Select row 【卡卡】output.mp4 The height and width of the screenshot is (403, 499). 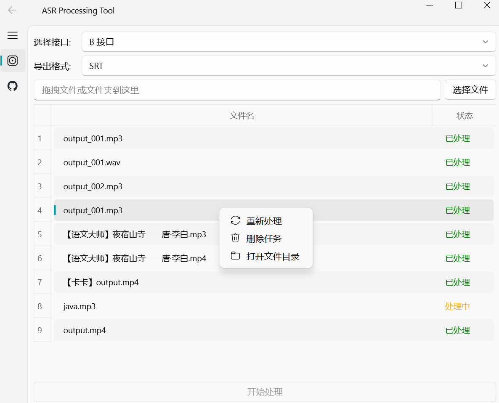point(273,282)
